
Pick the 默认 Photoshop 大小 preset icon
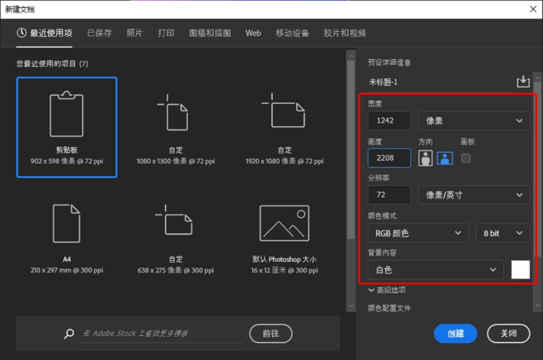pos(284,223)
